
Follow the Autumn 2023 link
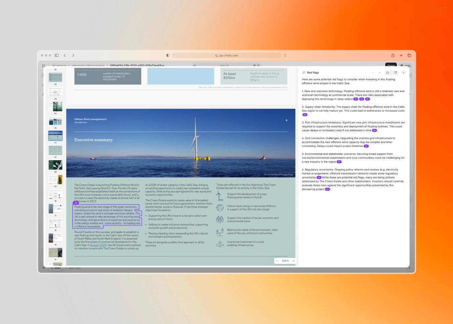[x=98, y=245]
